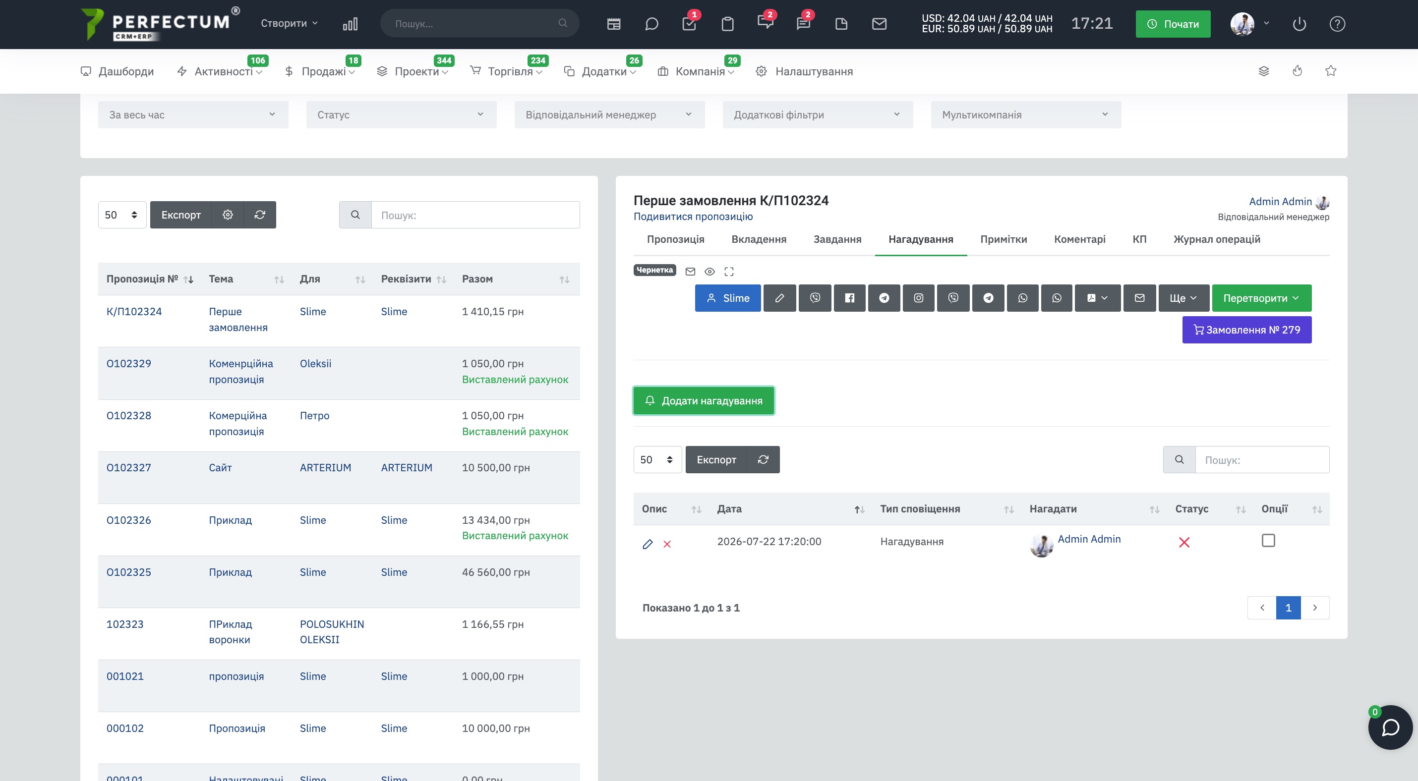1418x781 pixels.
Task: Open the calendar icon in top bar
Action: tap(613, 24)
